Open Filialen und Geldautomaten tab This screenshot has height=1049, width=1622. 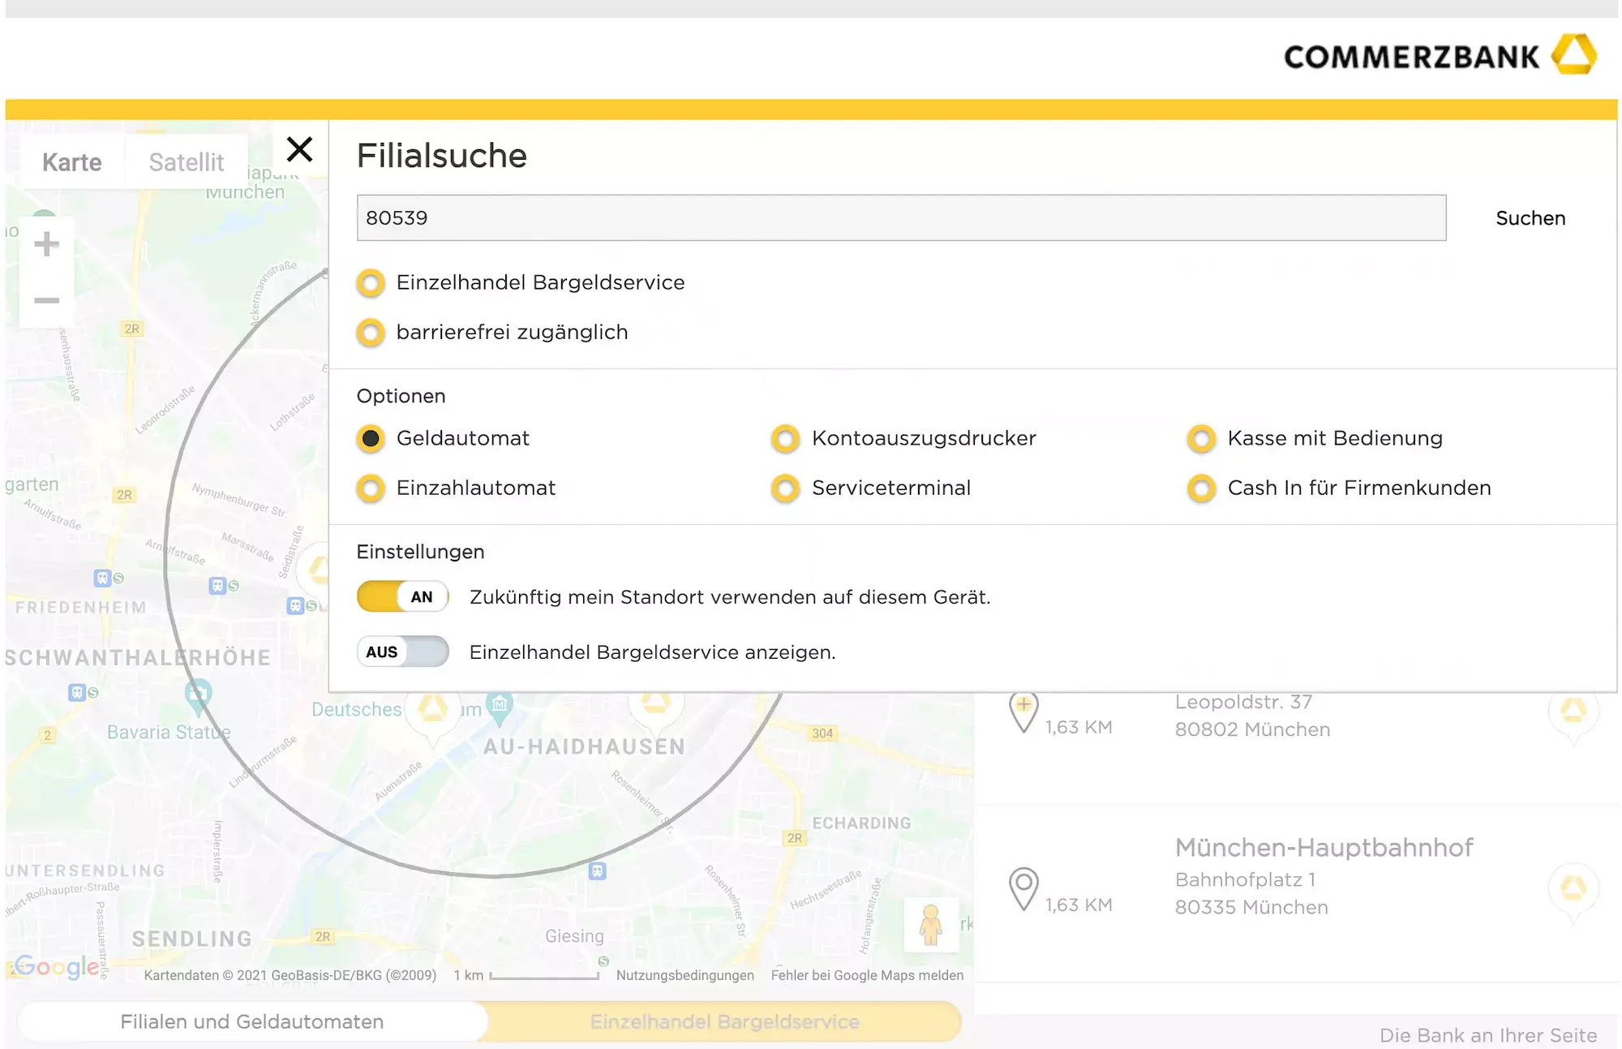252,1021
